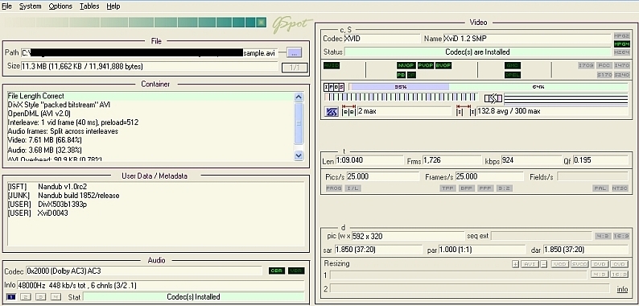Click the SVCD resize preset button
Viewport: 639px width, 306px height.
(579, 264)
